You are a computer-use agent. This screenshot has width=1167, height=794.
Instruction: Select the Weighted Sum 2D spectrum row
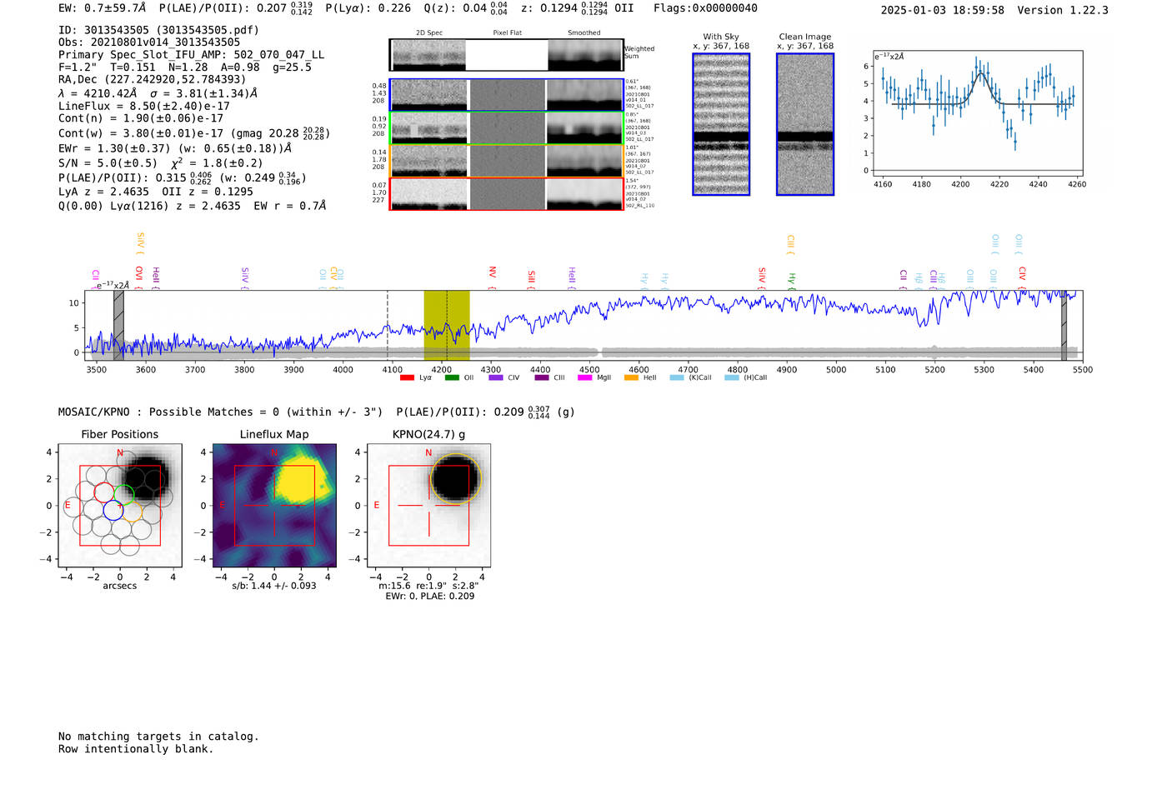(x=506, y=55)
